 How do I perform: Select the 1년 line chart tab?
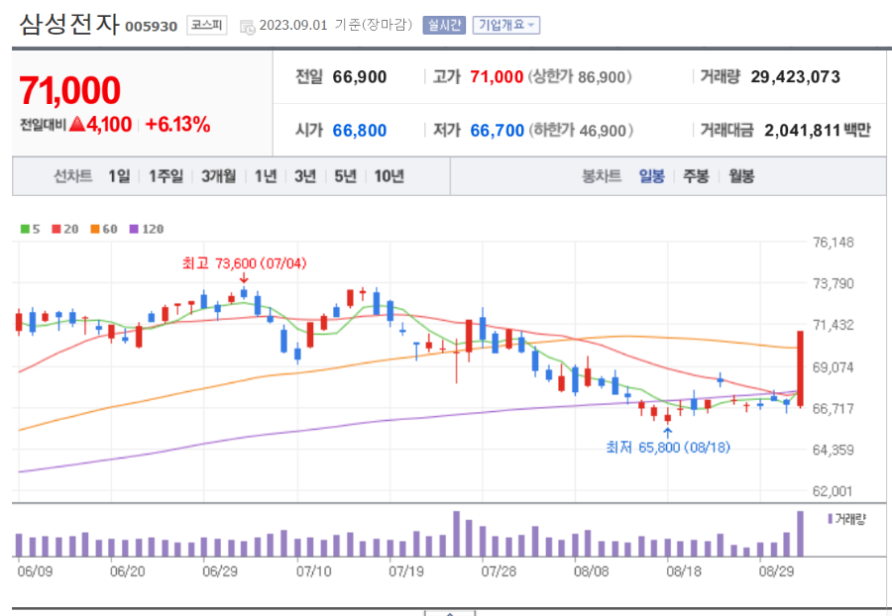pos(265,176)
